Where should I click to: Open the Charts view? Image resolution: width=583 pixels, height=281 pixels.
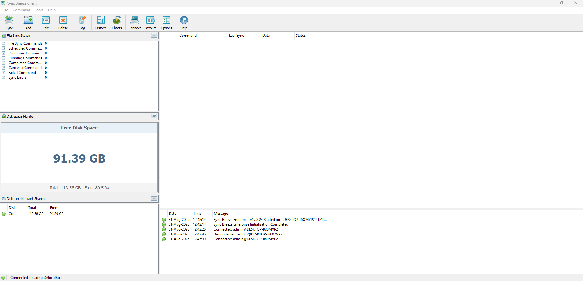pyautogui.click(x=117, y=23)
